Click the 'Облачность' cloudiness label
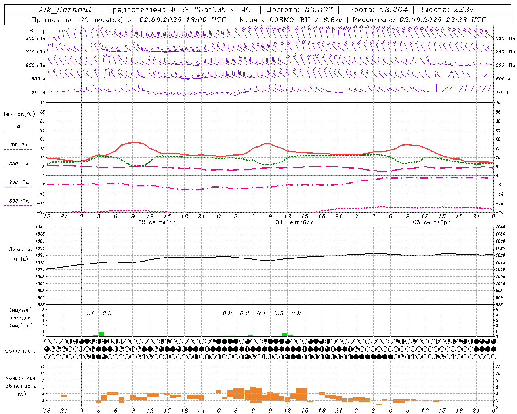 coord(21,351)
